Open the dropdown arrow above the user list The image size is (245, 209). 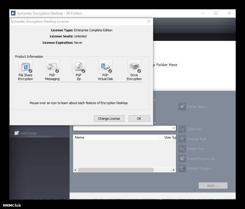click(174, 128)
